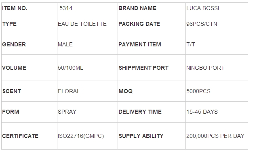Click the SPRAY form value

pyautogui.click(x=67, y=112)
